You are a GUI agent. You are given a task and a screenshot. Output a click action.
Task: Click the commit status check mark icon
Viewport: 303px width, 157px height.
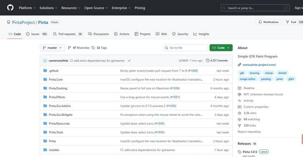(129, 60)
